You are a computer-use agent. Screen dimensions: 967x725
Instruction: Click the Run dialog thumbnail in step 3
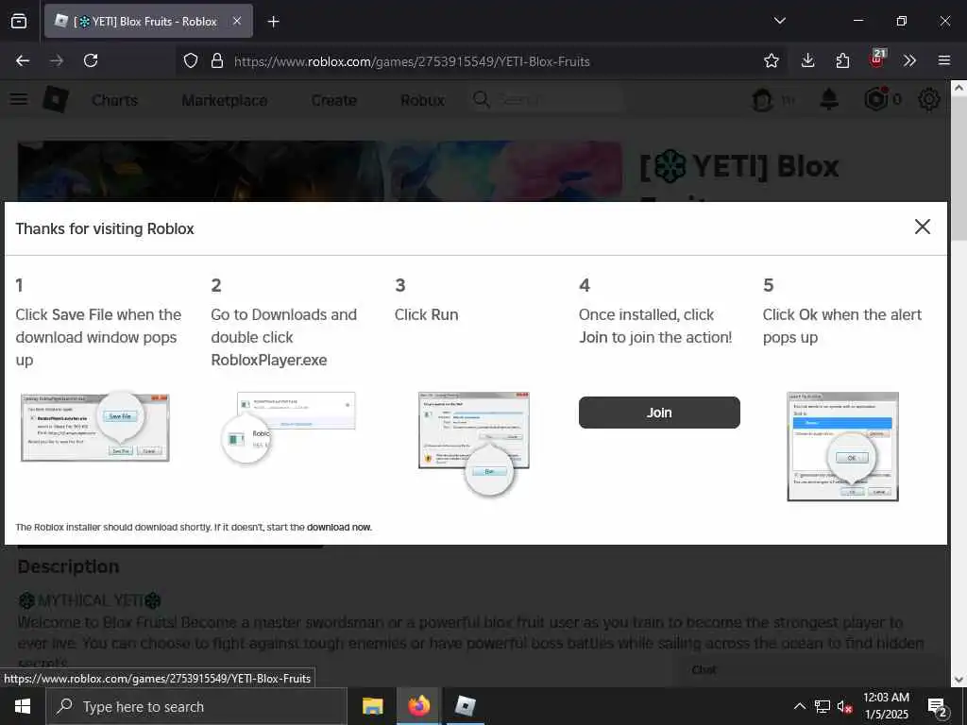[x=474, y=443]
